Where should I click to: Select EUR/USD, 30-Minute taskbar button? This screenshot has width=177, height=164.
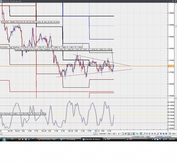(x=92, y=139)
